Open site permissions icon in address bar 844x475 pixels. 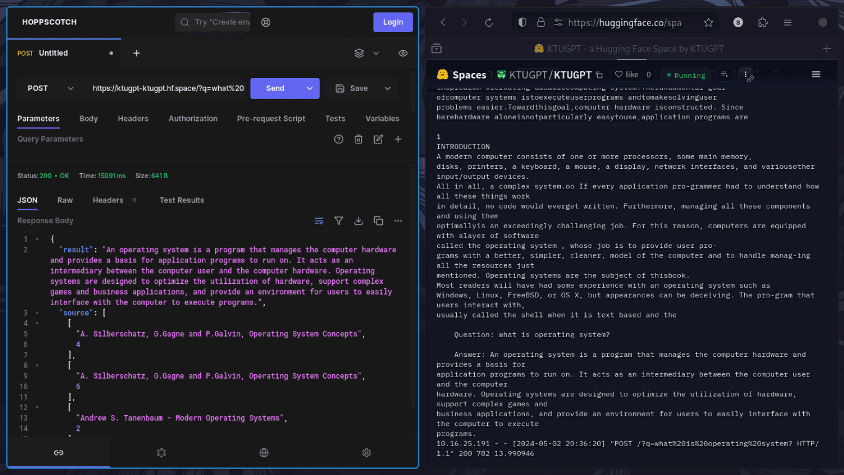coord(558,22)
